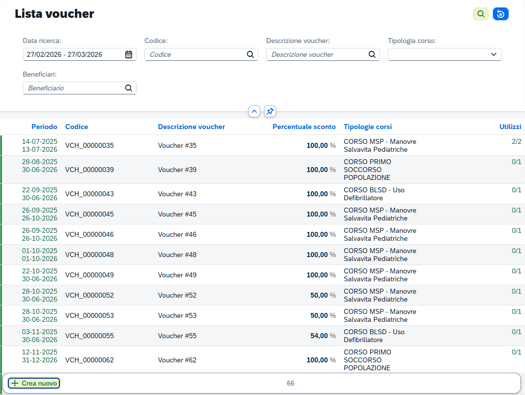Click the magnifier in Descrizione voucher field
Viewport: 525px width, 395px height.
coord(372,54)
